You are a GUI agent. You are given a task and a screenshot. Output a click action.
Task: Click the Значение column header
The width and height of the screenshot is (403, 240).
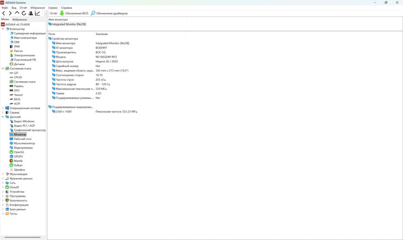pyautogui.click(x=102, y=34)
